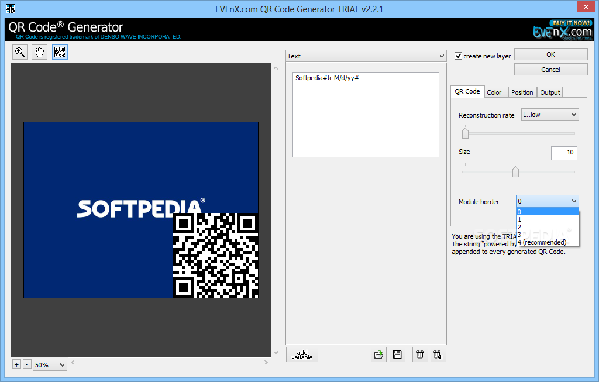Toggle the create new layer checkbox

click(x=459, y=56)
